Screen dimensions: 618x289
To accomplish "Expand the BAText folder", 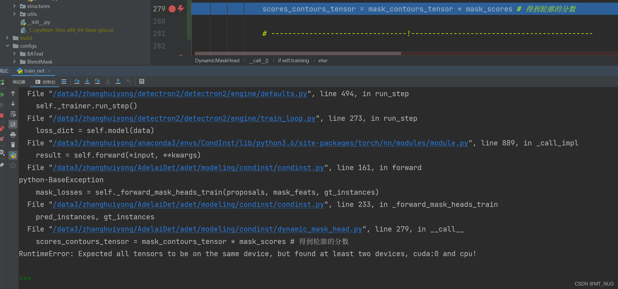I will pyautogui.click(x=14, y=54).
